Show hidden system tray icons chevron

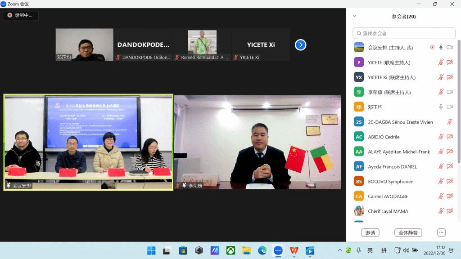click(340, 250)
